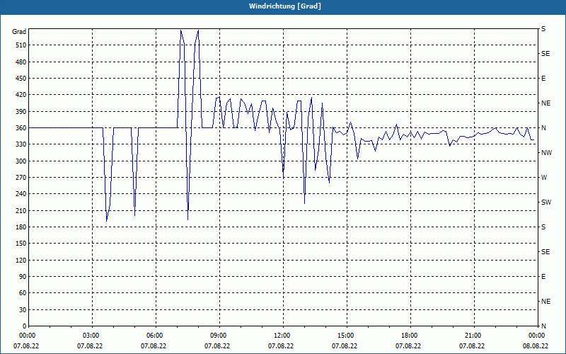The width and height of the screenshot is (566, 354).
Task: Click the 12:00 time label
Action: (281, 336)
